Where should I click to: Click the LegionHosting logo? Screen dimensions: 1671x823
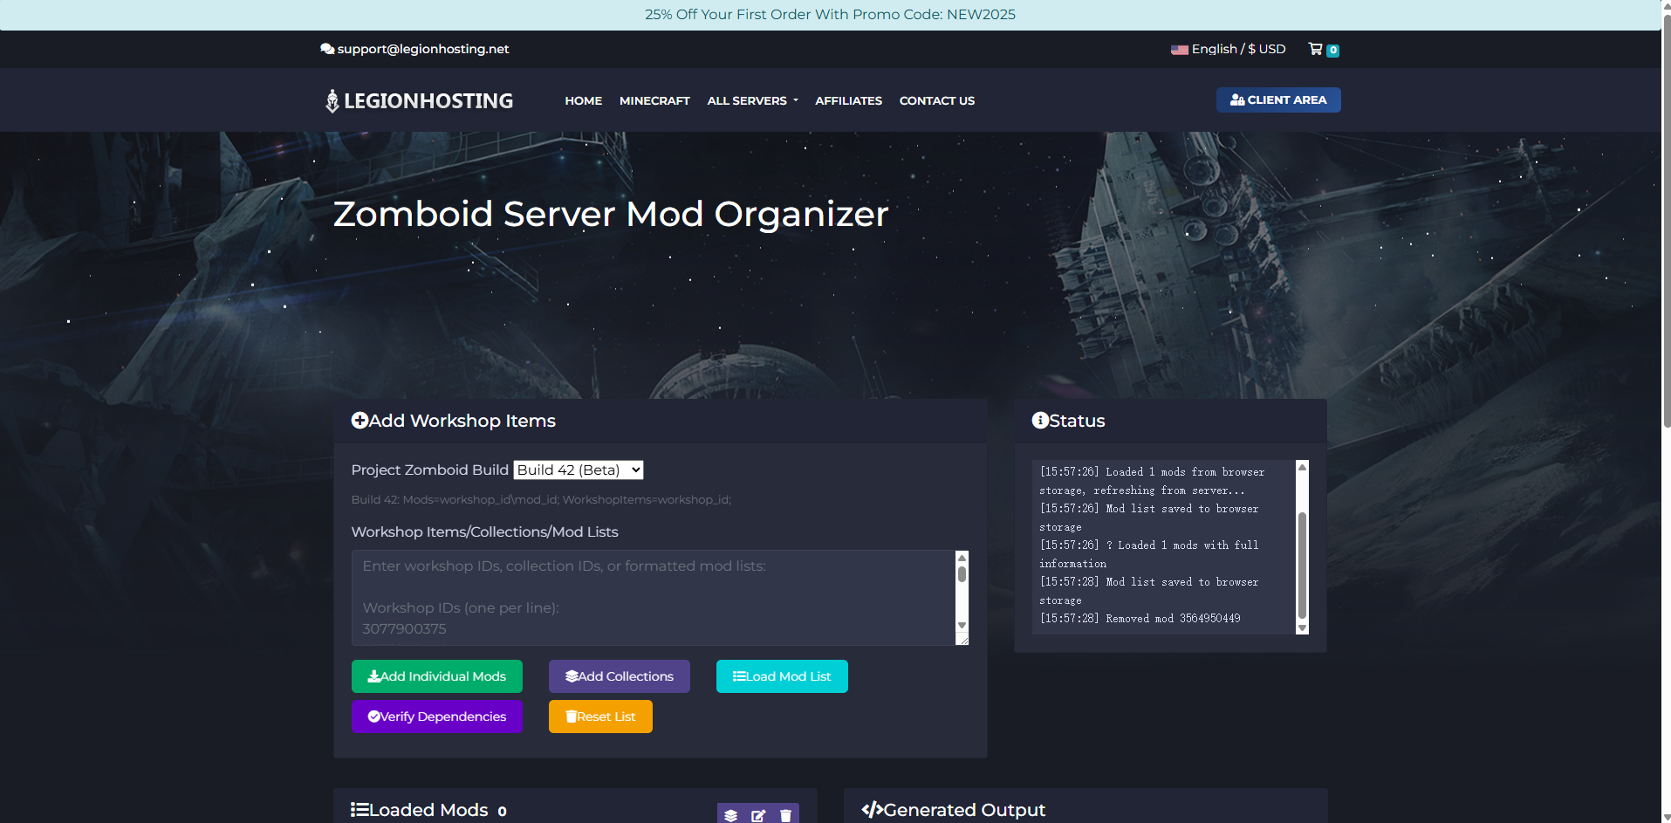click(419, 101)
